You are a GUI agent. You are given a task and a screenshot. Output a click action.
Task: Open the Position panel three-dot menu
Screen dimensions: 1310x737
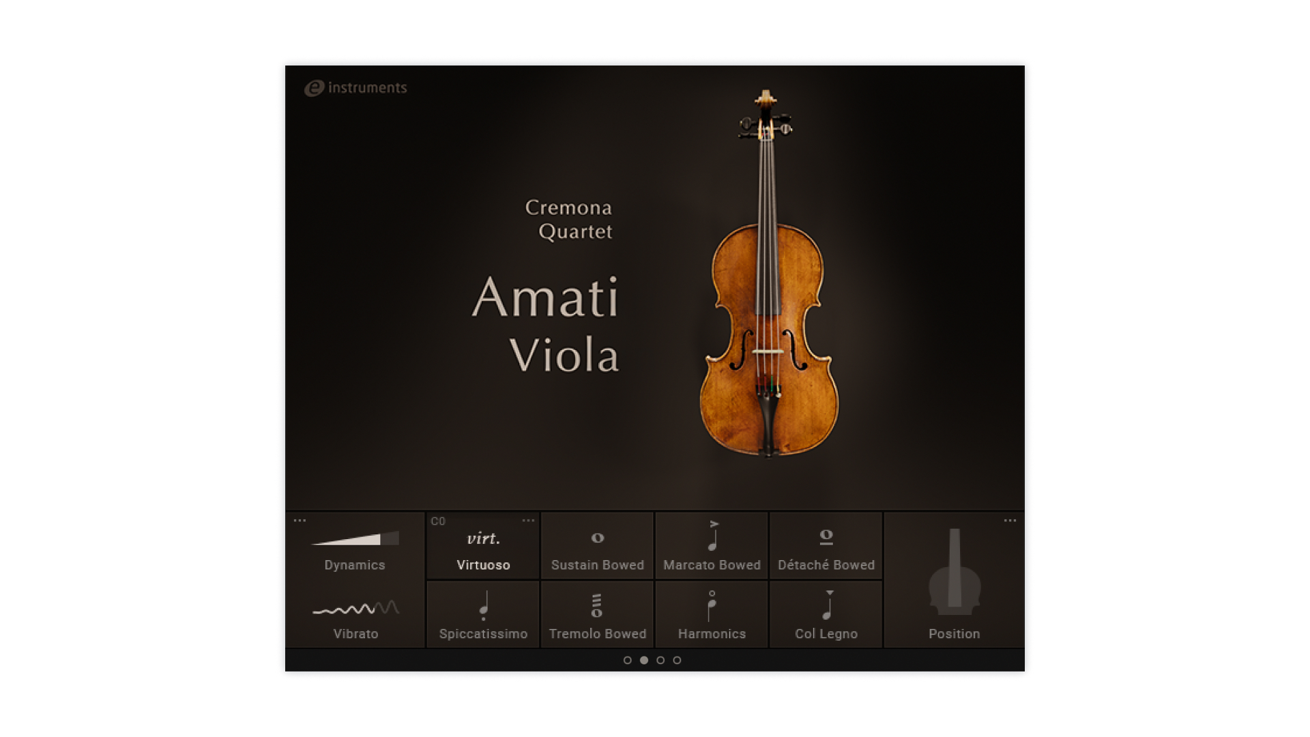point(1010,521)
